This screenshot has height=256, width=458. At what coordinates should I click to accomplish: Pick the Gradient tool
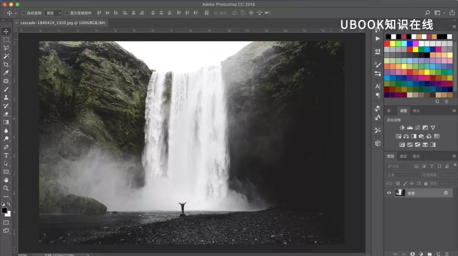pyautogui.click(x=6, y=122)
